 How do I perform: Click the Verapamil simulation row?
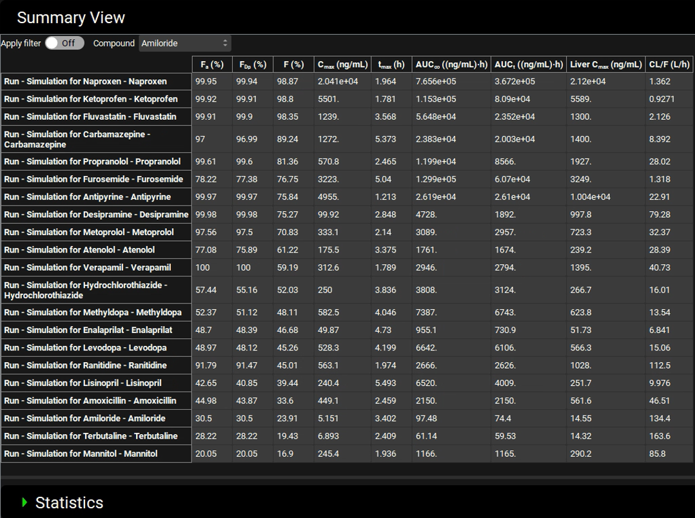click(87, 267)
